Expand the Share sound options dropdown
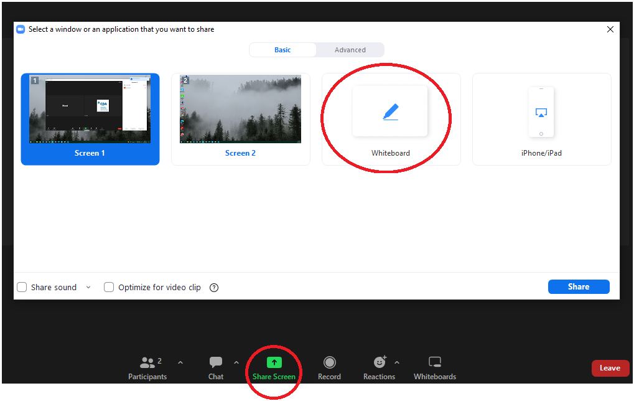Image resolution: width=634 pixels, height=401 pixels. (x=88, y=287)
